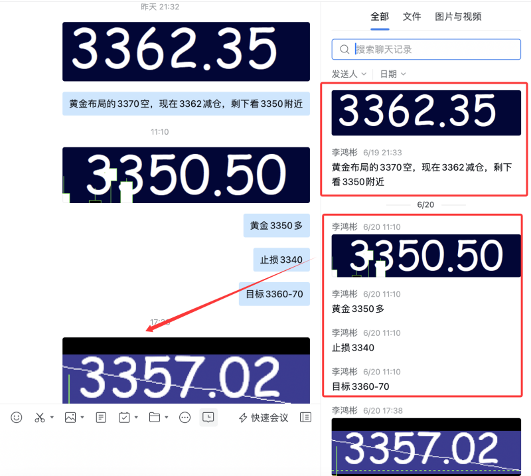Open the 3357.02 image in chat
Image resolution: width=531 pixels, height=476 pixels.
pyautogui.click(x=186, y=370)
